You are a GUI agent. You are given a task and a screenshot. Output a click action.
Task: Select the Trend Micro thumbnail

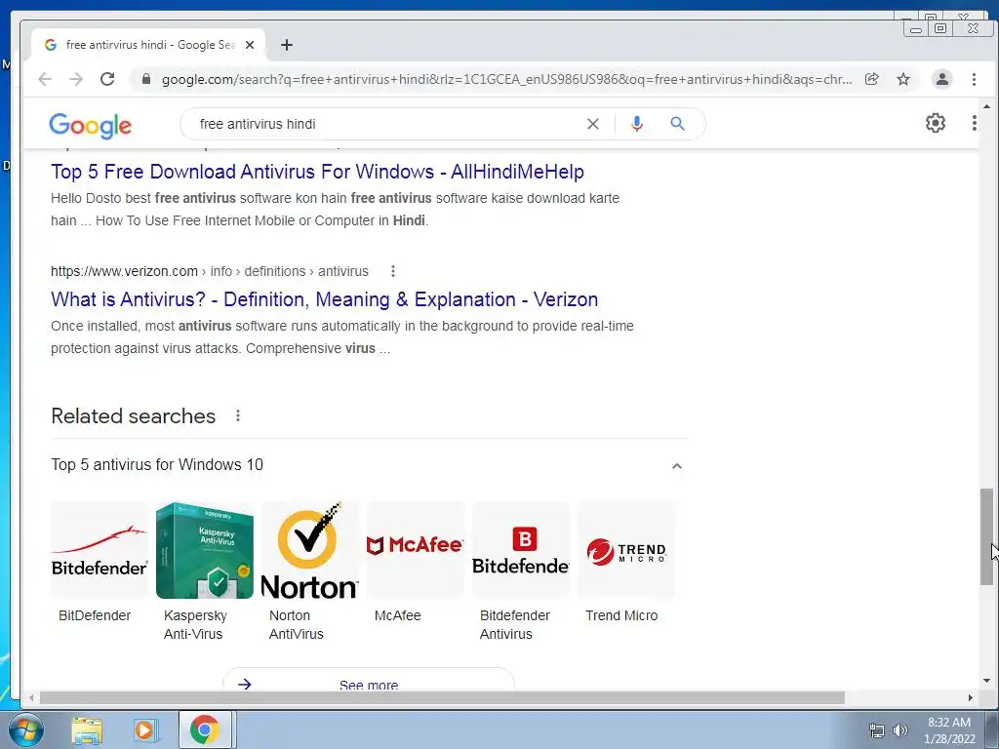[x=625, y=550]
